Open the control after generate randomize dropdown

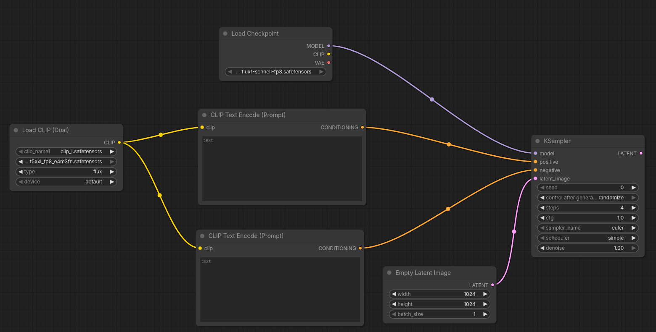click(588, 198)
